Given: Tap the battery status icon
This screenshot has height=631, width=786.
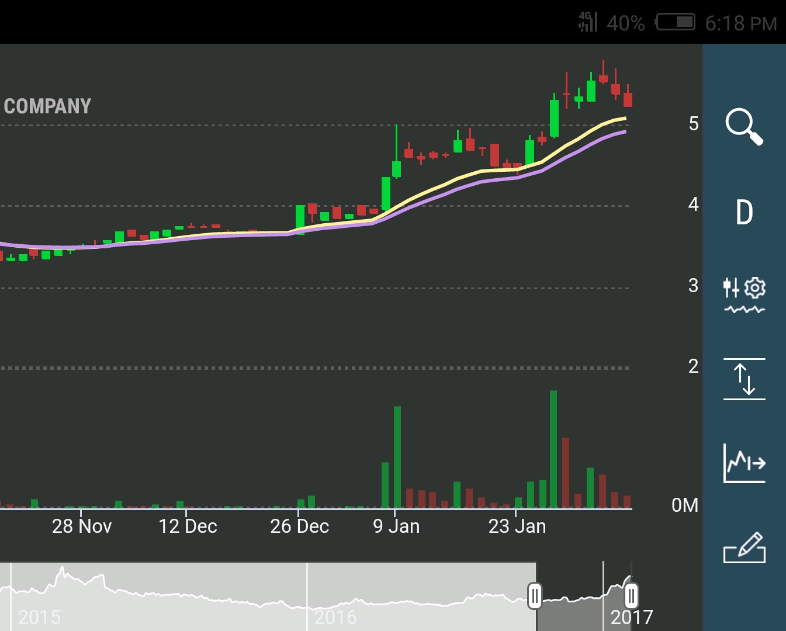Looking at the screenshot, I should [675, 23].
